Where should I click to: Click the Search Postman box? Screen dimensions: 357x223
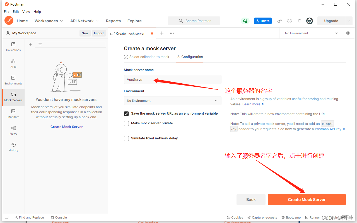point(194,21)
